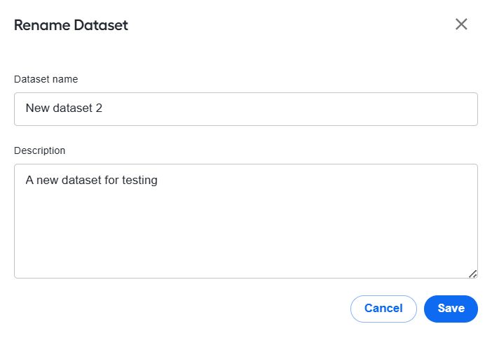Click the word "Dataset" in the heading
The height and width of the screenshot is (338, 492).
tap(101, 25)
